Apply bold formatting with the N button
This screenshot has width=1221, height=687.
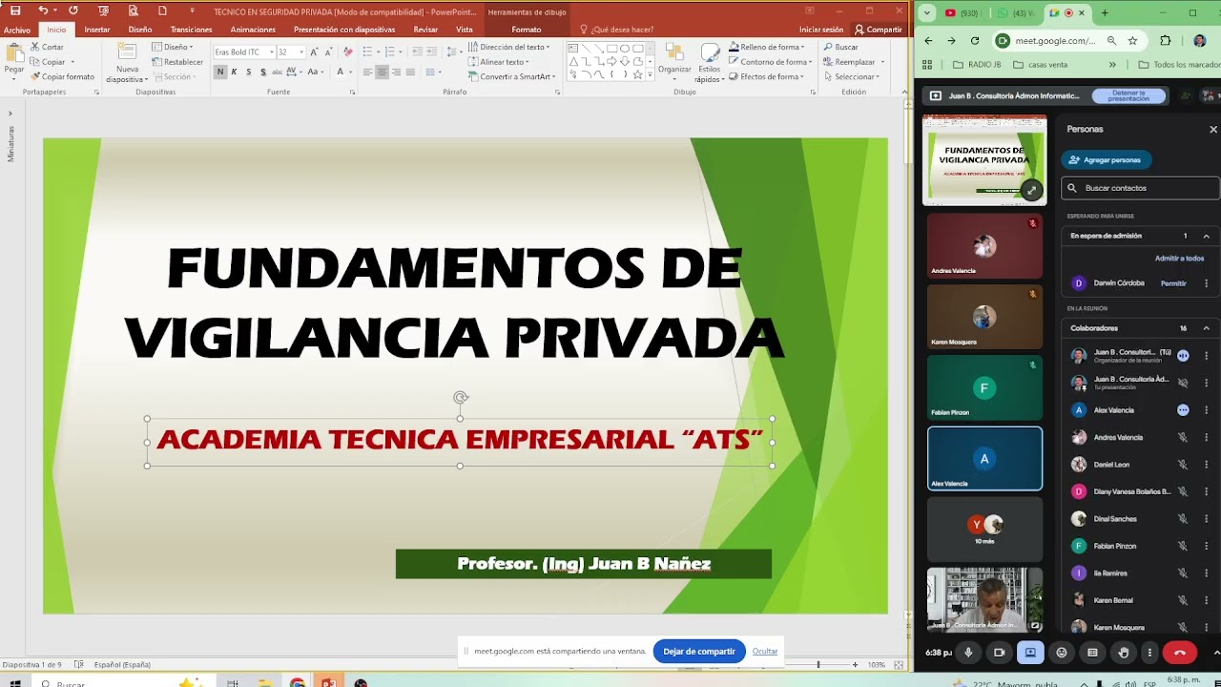pyautogui.click(x=220, y=72)
